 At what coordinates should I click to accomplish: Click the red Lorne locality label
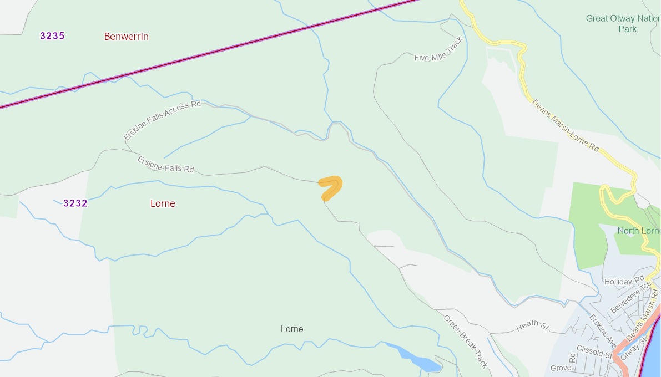tap(163, 203)
